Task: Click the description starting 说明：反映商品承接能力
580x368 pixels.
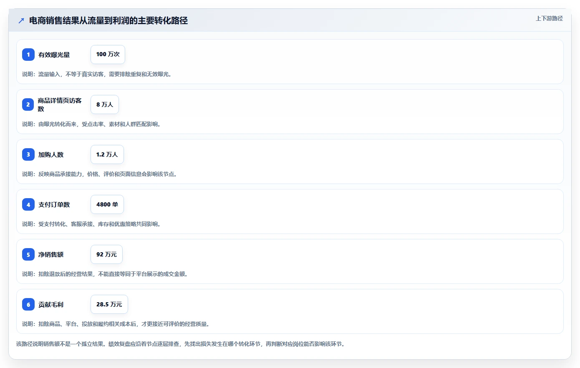Action: click(101, 174)
